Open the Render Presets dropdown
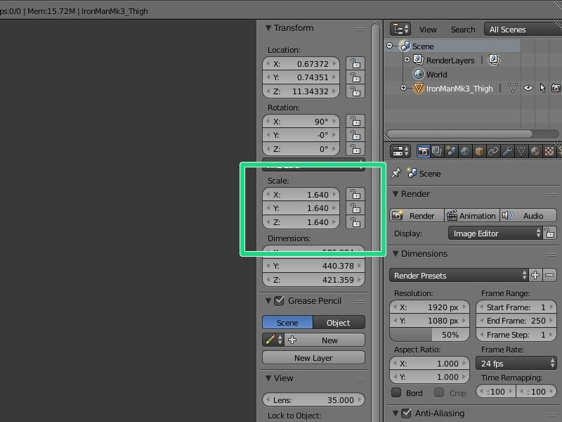This screenshot has width=562, height=422. tap(459, 275)
